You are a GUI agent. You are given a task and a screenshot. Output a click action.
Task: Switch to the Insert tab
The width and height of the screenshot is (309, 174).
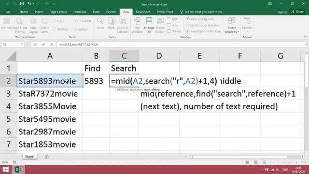point(39,12)
